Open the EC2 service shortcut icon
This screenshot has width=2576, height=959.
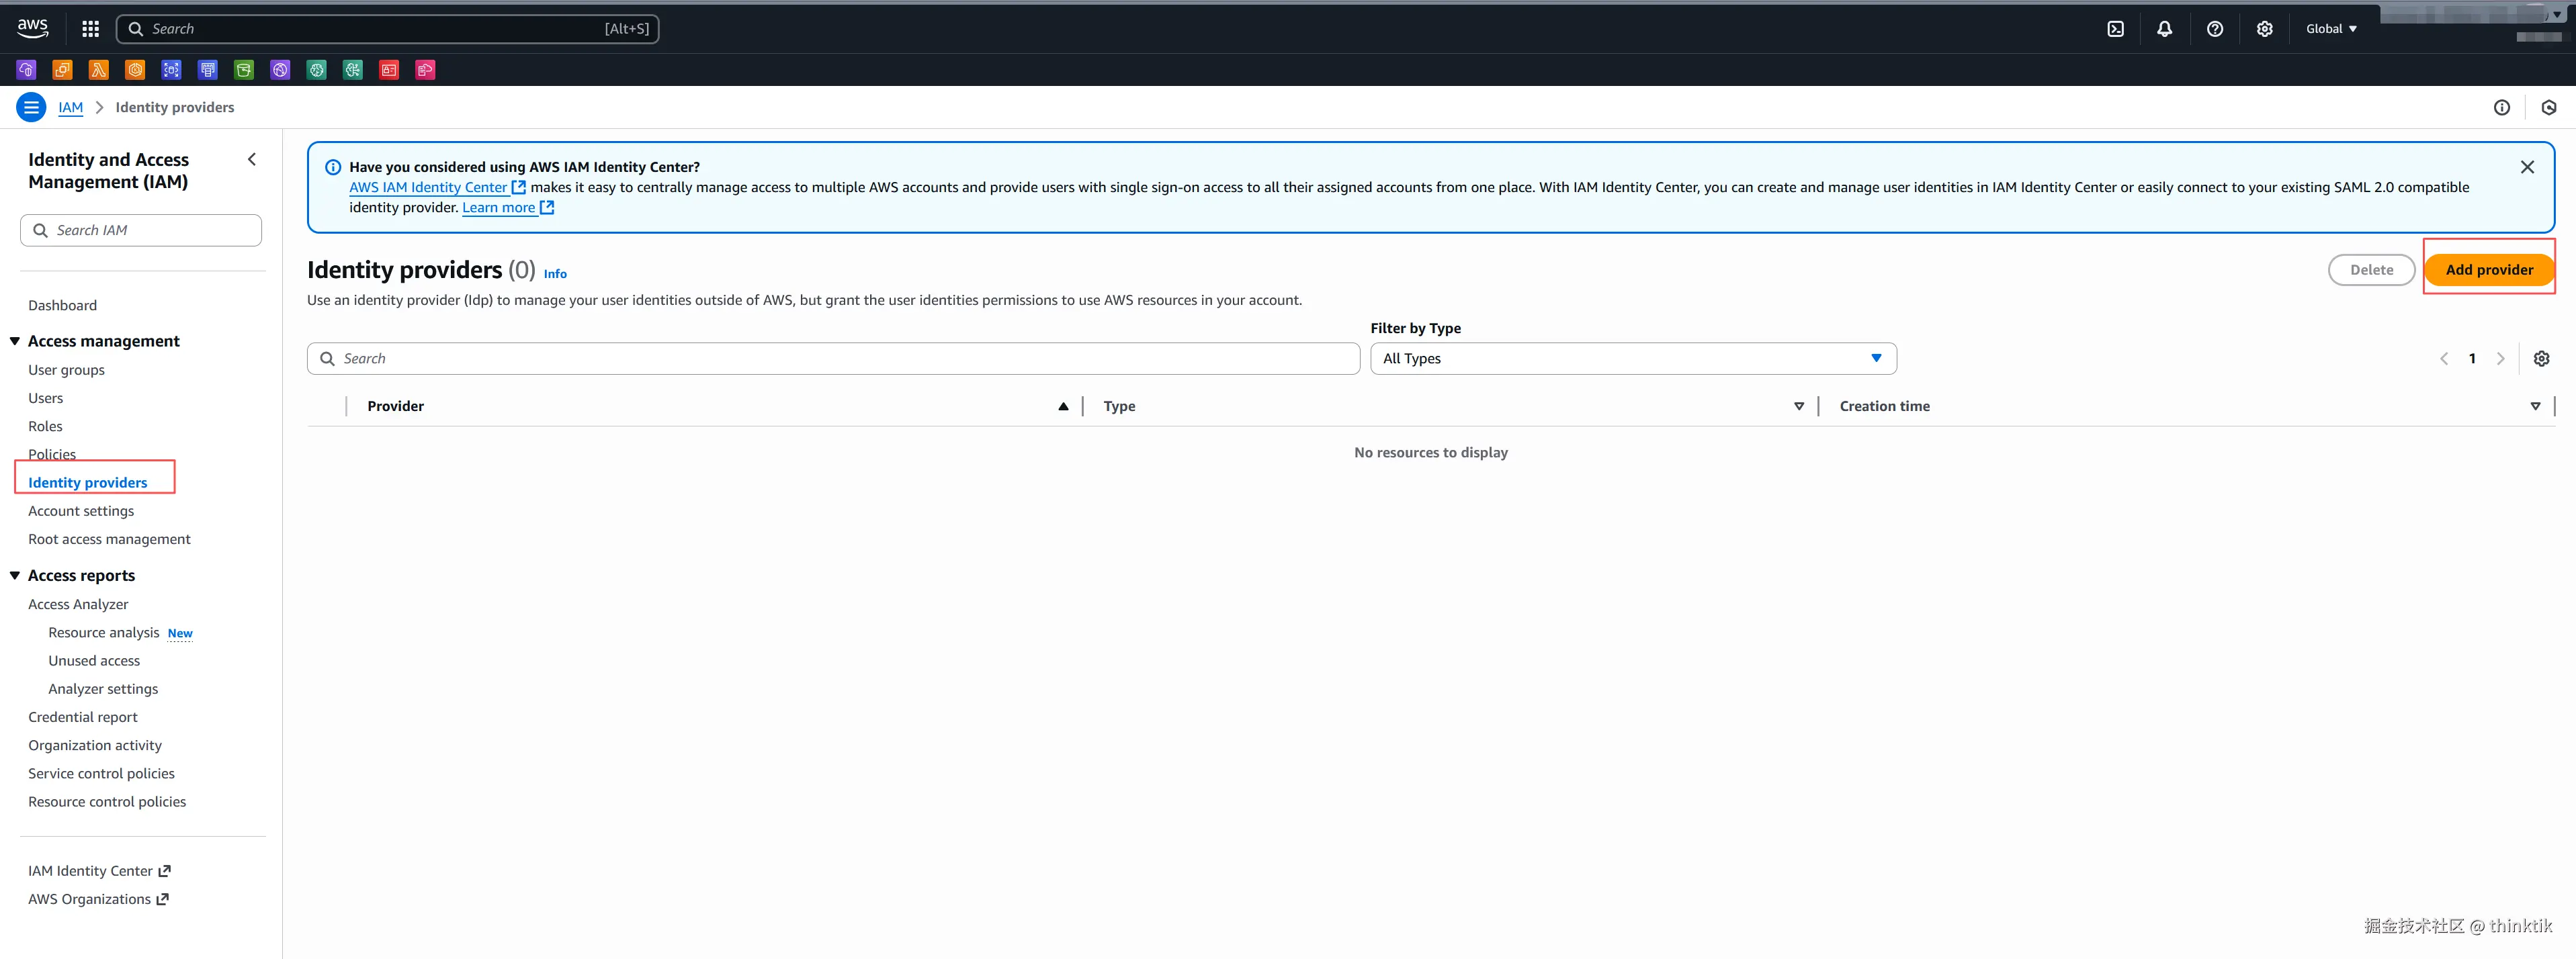point(62,70)
